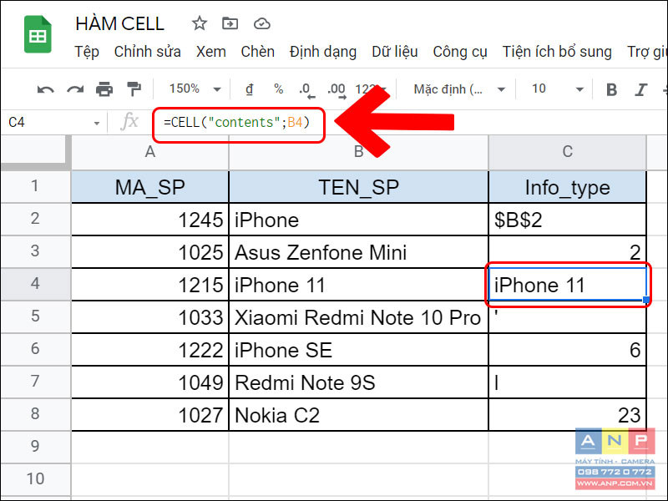Select cell containing Redmi Note 9S
This screenshot has height=501, width=668.
click(358, 382)
